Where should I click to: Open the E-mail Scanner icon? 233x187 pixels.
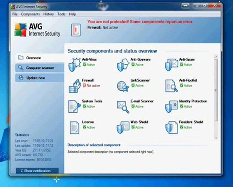123,107
